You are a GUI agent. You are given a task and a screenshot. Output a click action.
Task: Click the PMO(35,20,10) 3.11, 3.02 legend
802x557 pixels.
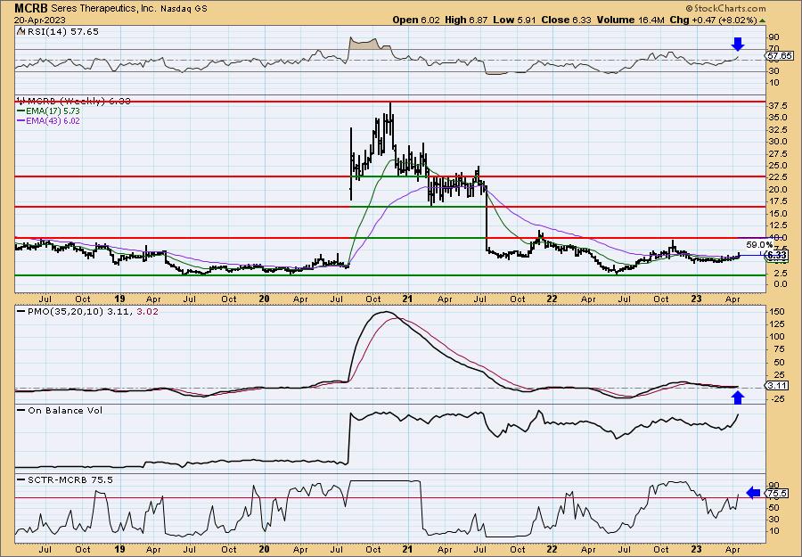[x=87, y=311]
